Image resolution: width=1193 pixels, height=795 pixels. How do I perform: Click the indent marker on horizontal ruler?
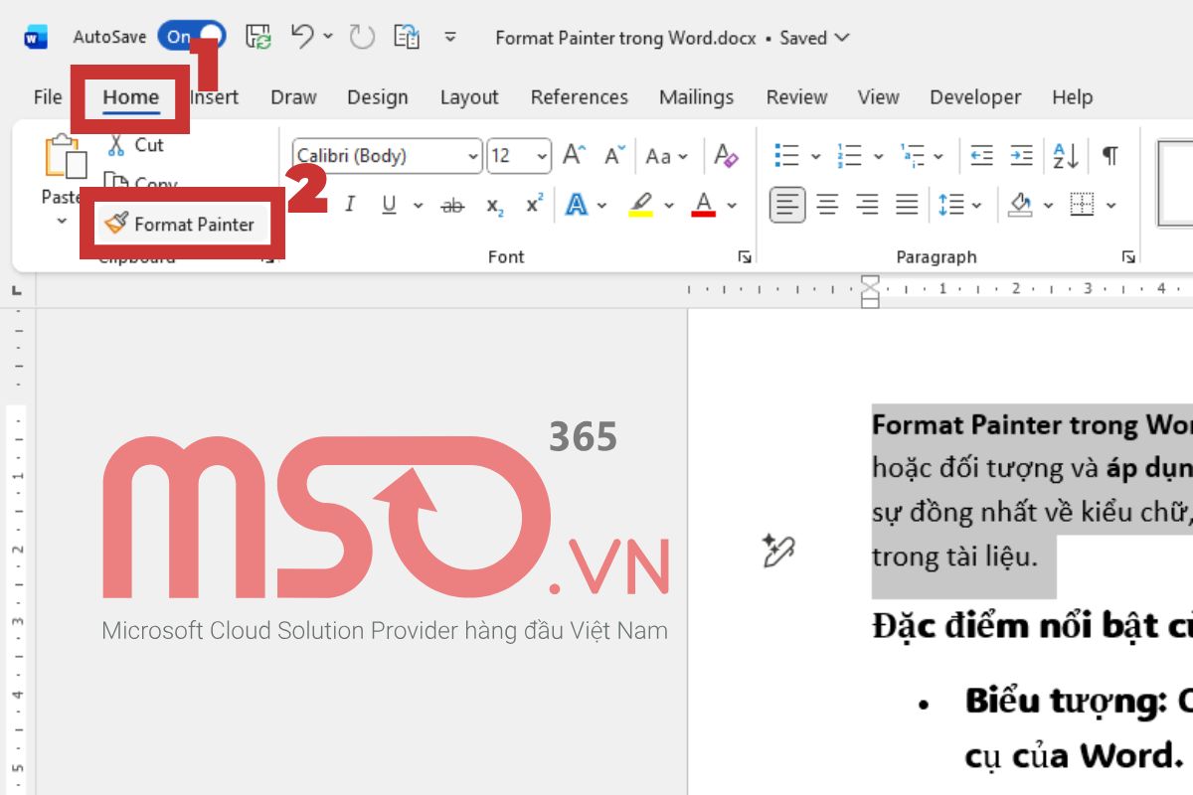coord(870,290)
